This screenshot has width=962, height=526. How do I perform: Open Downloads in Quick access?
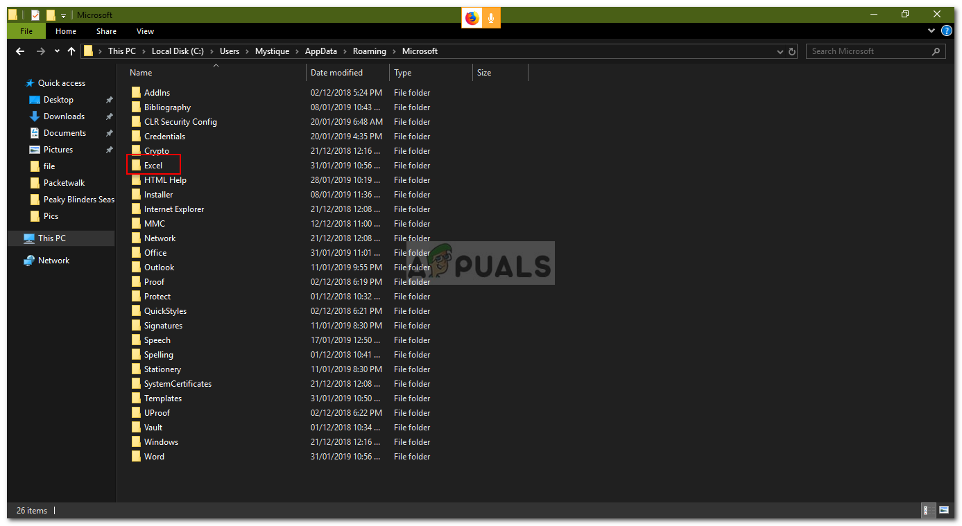[64, 116]
